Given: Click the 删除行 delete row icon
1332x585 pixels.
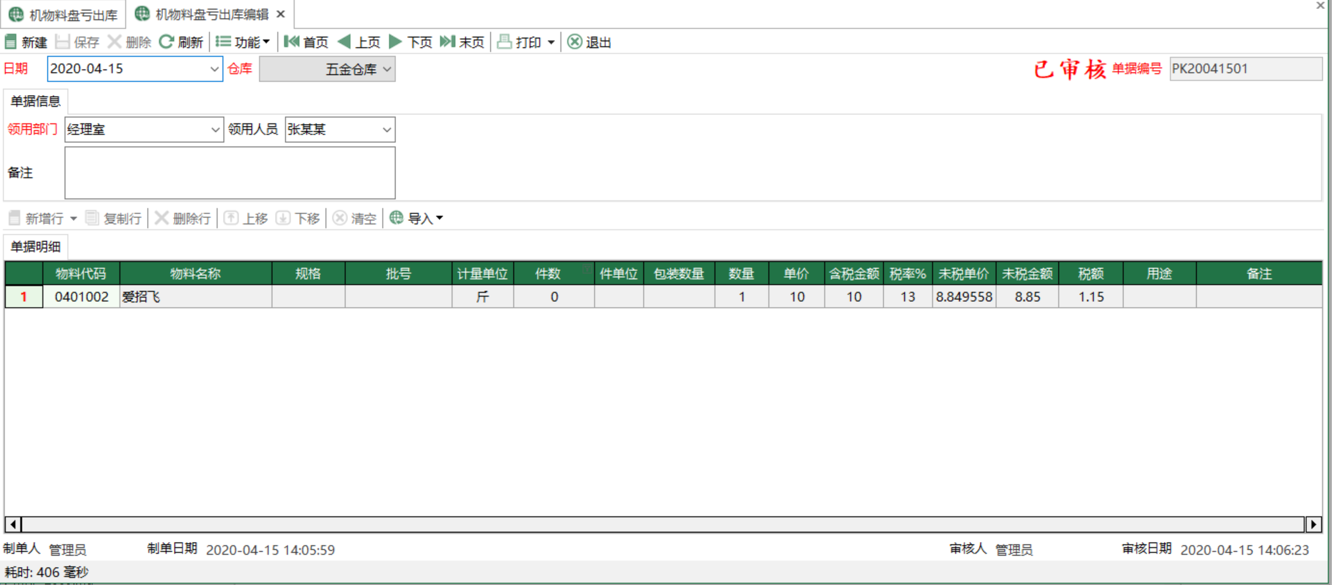Looking at the screenshot, I should point(162,218).
